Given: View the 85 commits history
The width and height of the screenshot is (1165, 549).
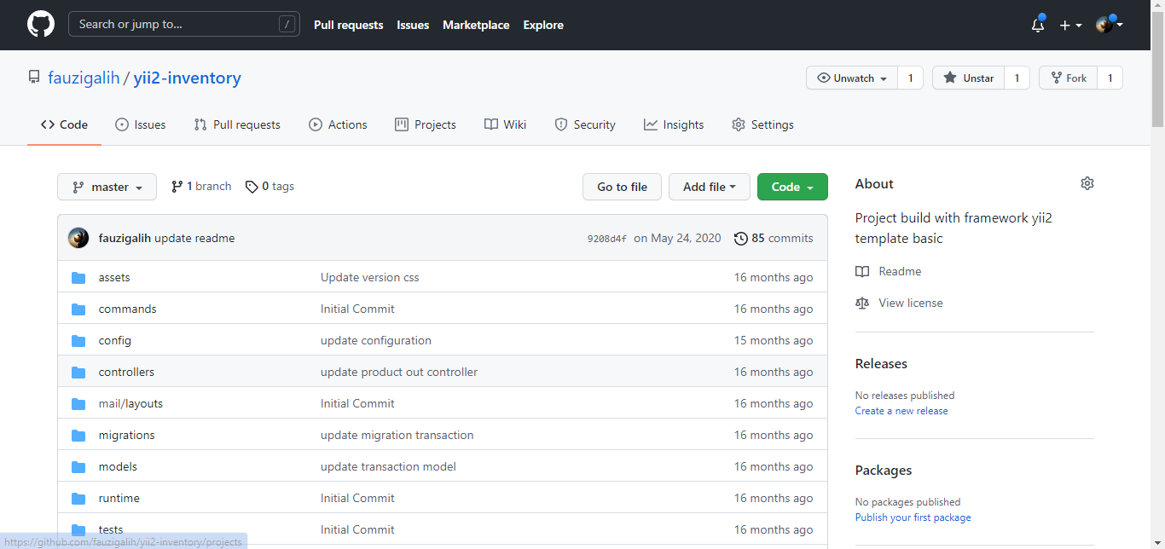Looking at the screenshot, I should (x=774, y=239).
